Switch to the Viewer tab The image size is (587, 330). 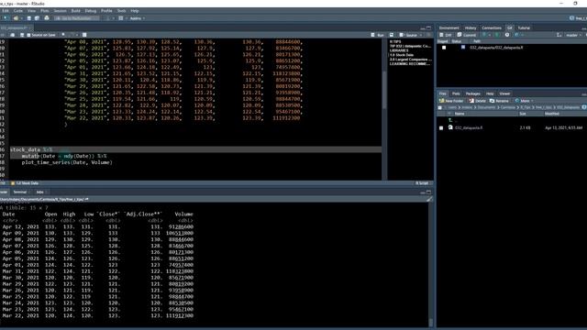point(504,93)
